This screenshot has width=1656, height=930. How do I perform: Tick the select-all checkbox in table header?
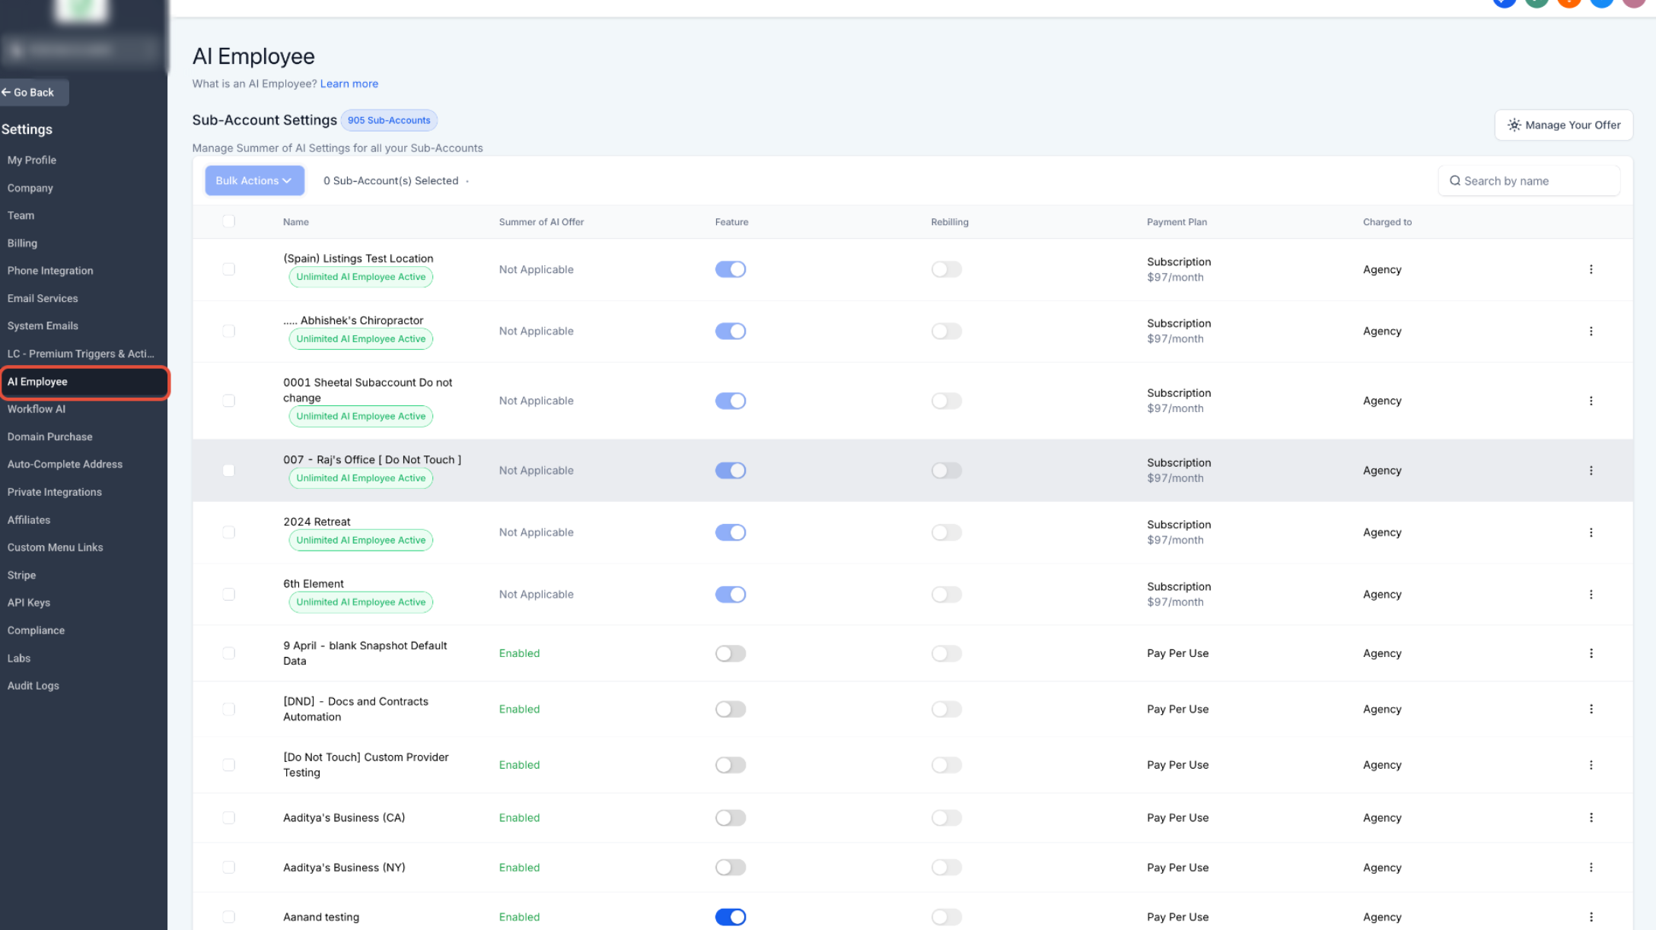(x=228, y=221)
